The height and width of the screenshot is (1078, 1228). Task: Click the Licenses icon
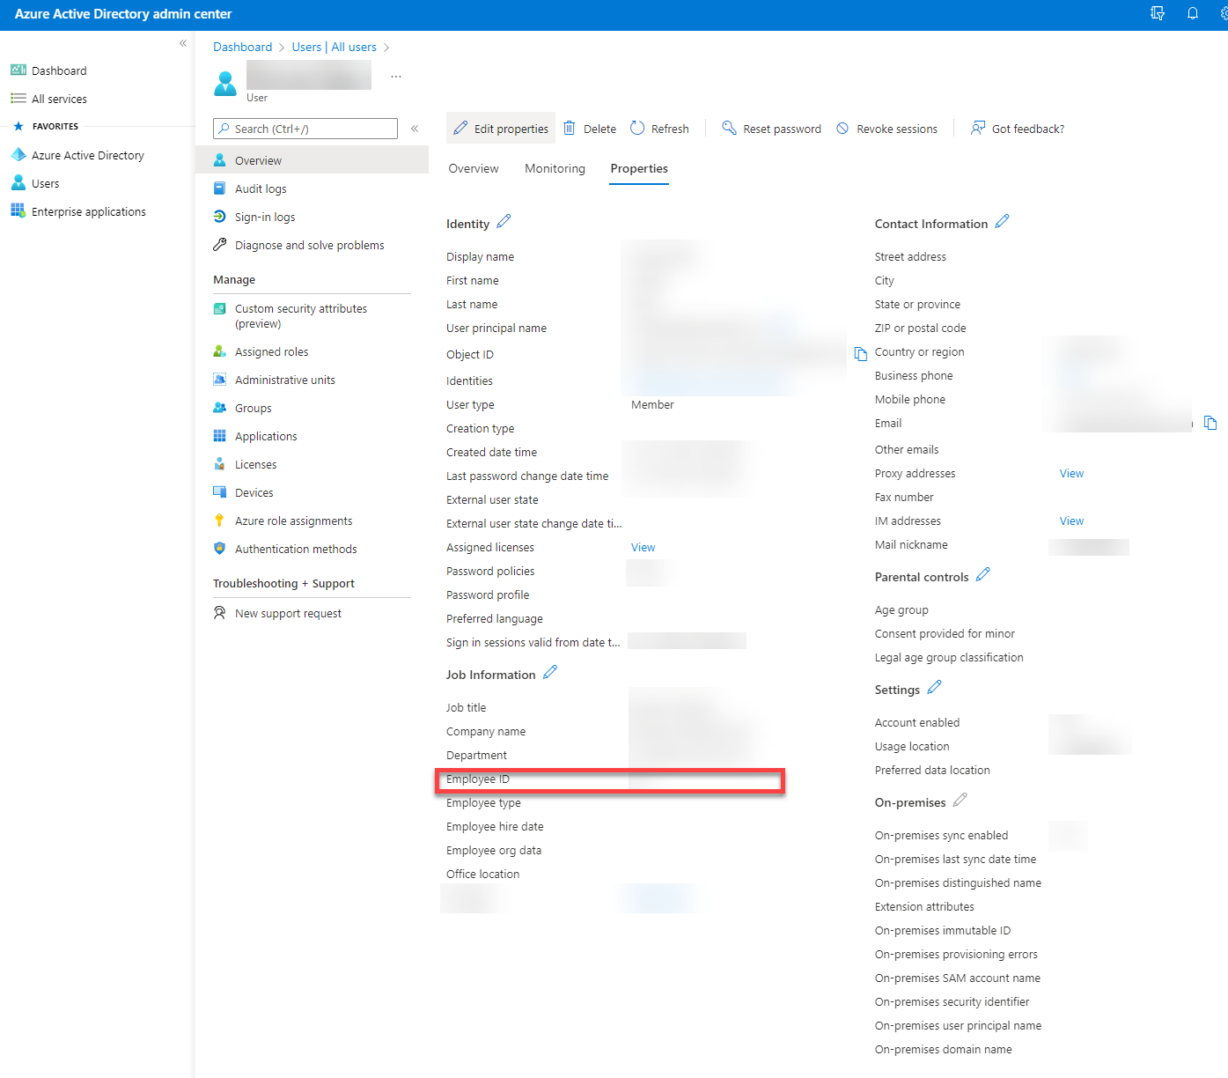click(220, 464)
